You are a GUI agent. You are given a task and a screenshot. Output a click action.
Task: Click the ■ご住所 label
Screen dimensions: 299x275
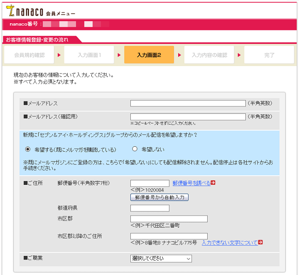[33, 183]
